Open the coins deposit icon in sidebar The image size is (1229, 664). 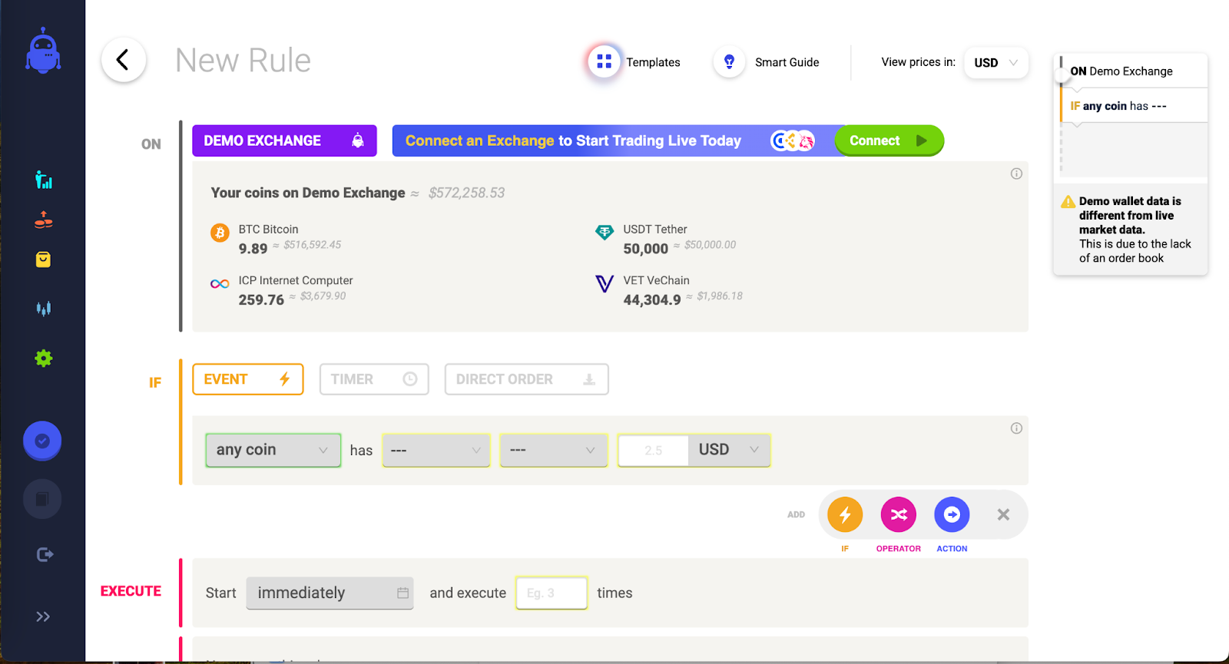44,220
